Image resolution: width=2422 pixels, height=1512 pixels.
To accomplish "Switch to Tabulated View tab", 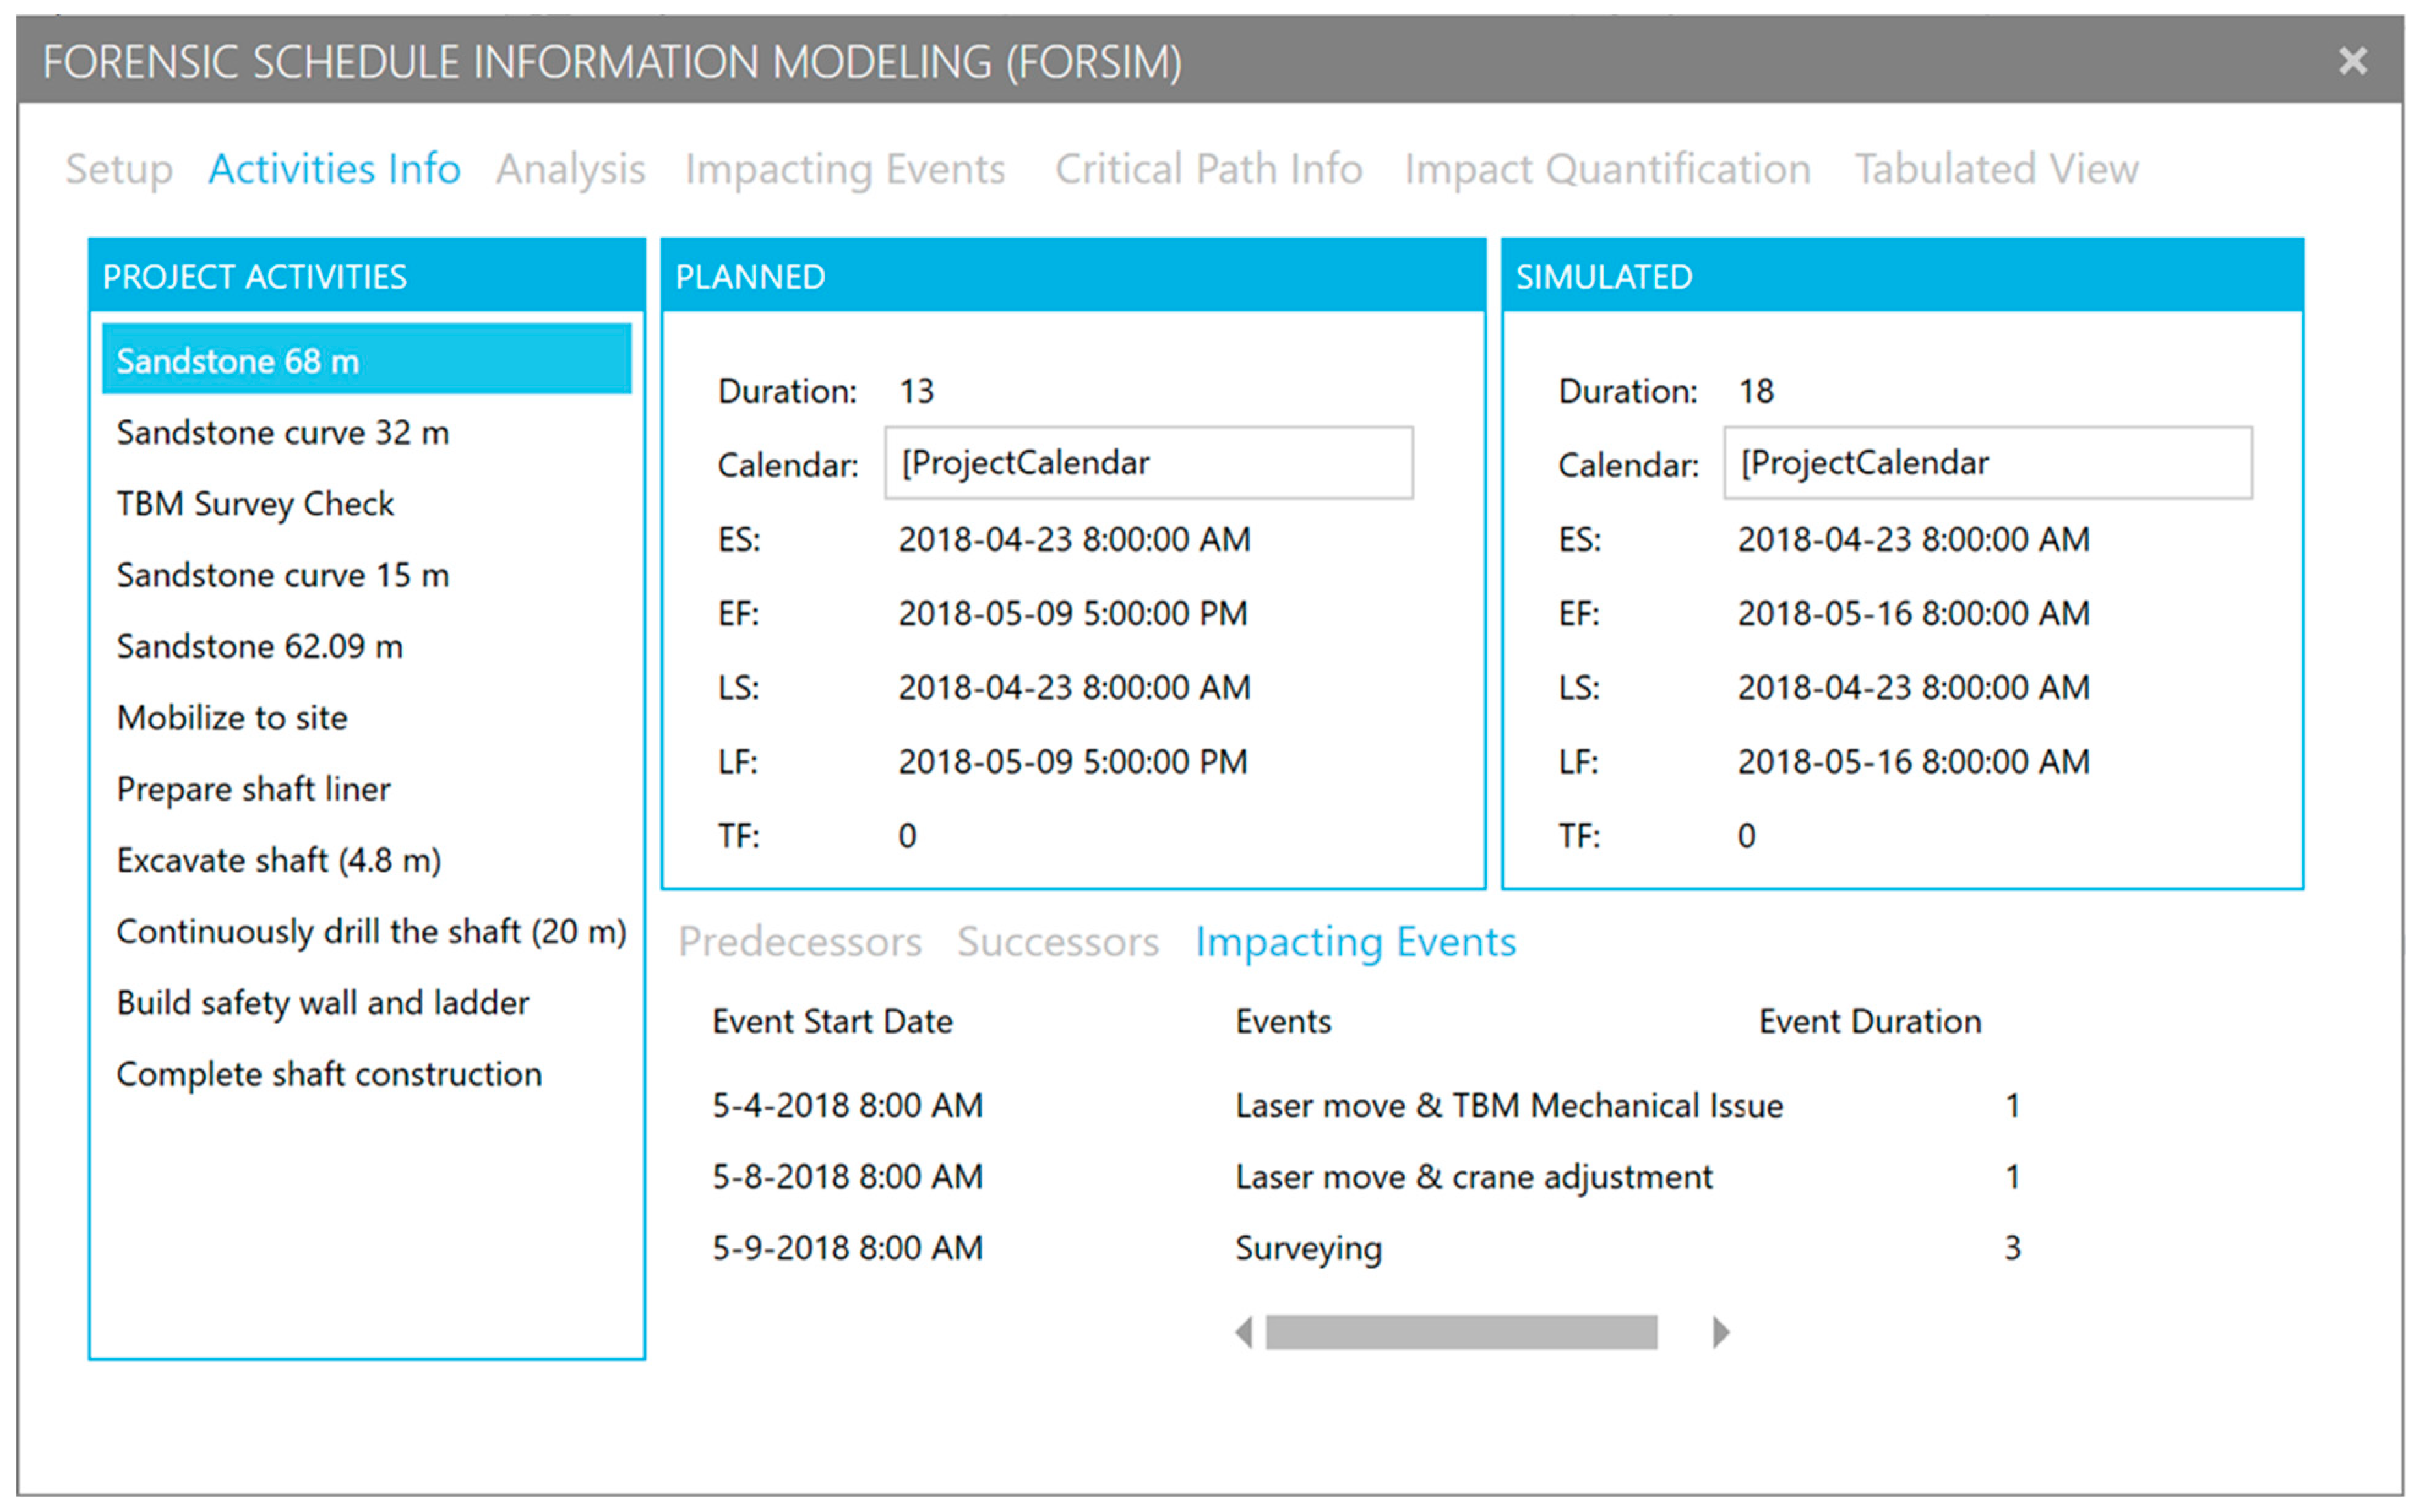I will pos(1996,169).
